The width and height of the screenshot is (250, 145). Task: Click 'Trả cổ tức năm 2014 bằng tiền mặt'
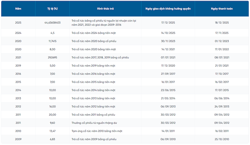click(x=93, y=90)
